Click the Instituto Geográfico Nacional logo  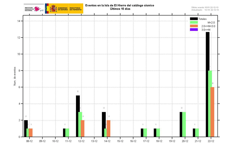click(x=34, y=8)
